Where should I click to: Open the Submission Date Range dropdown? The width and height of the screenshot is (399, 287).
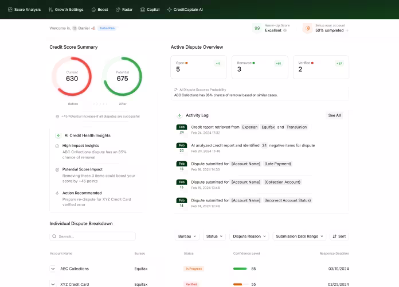[x=299, y=236]
